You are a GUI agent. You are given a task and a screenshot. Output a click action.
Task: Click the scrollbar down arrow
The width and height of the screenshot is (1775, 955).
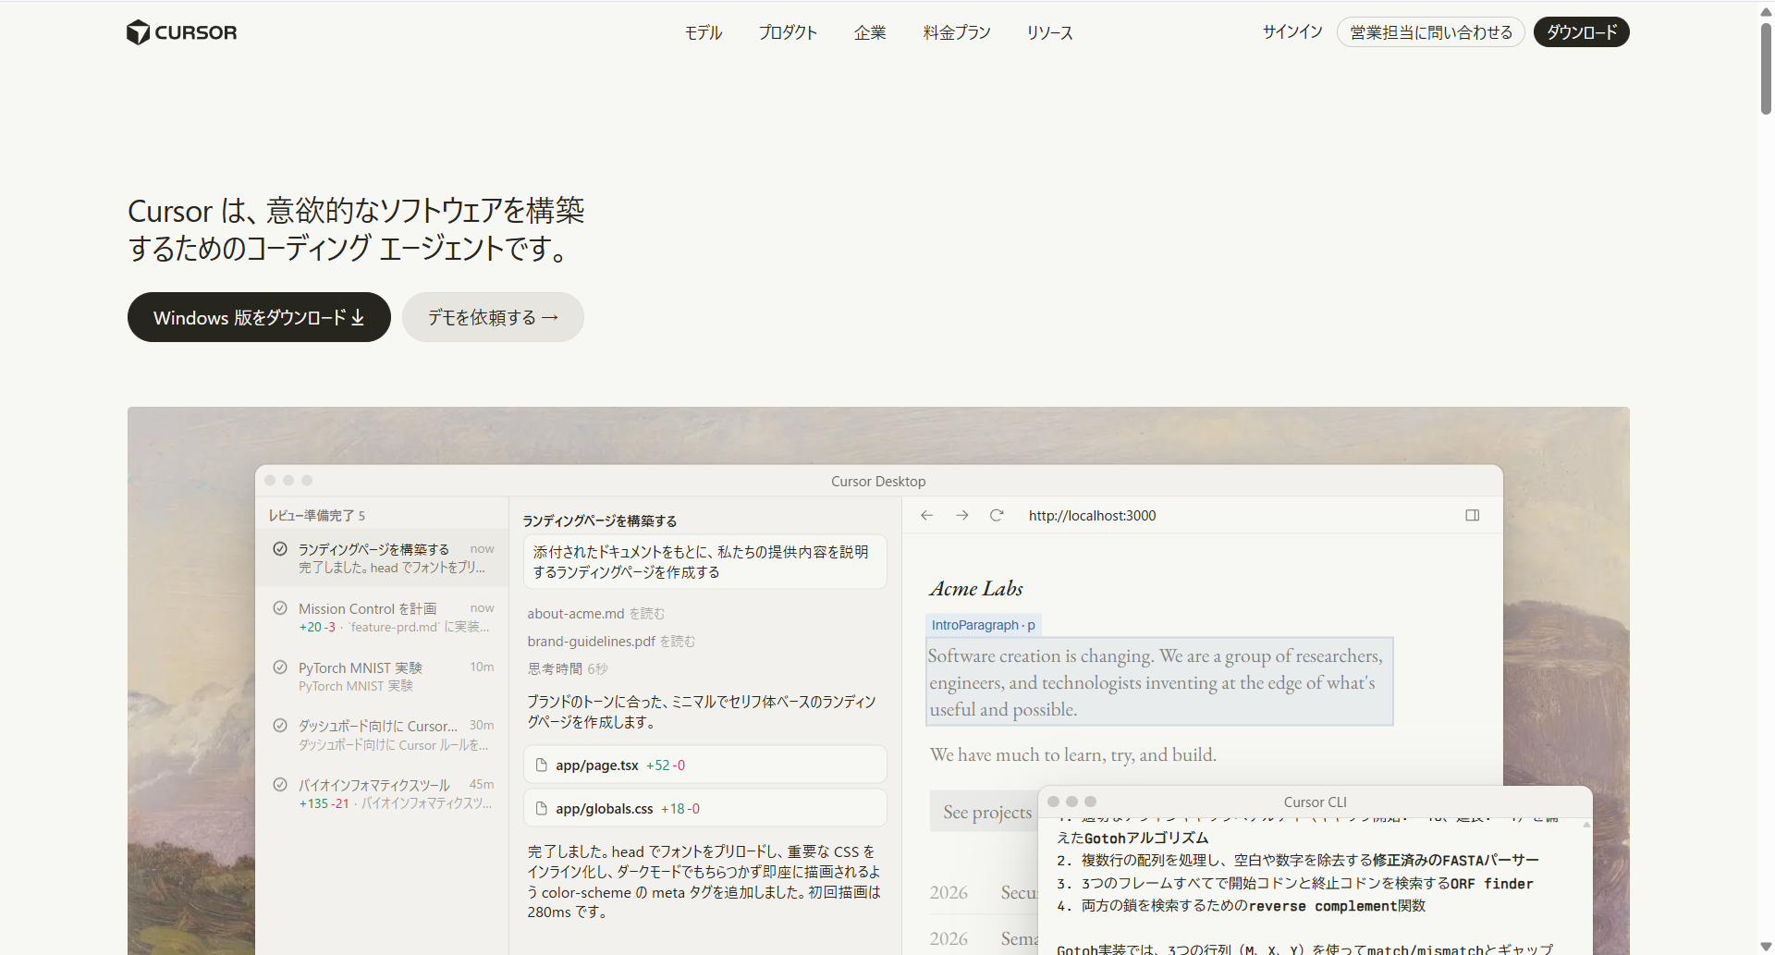[x=1766, y=947]
